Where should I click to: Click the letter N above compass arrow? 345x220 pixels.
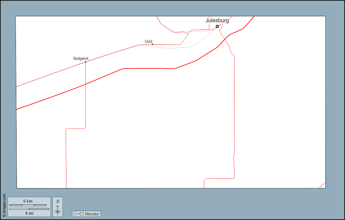pos(58,201)
